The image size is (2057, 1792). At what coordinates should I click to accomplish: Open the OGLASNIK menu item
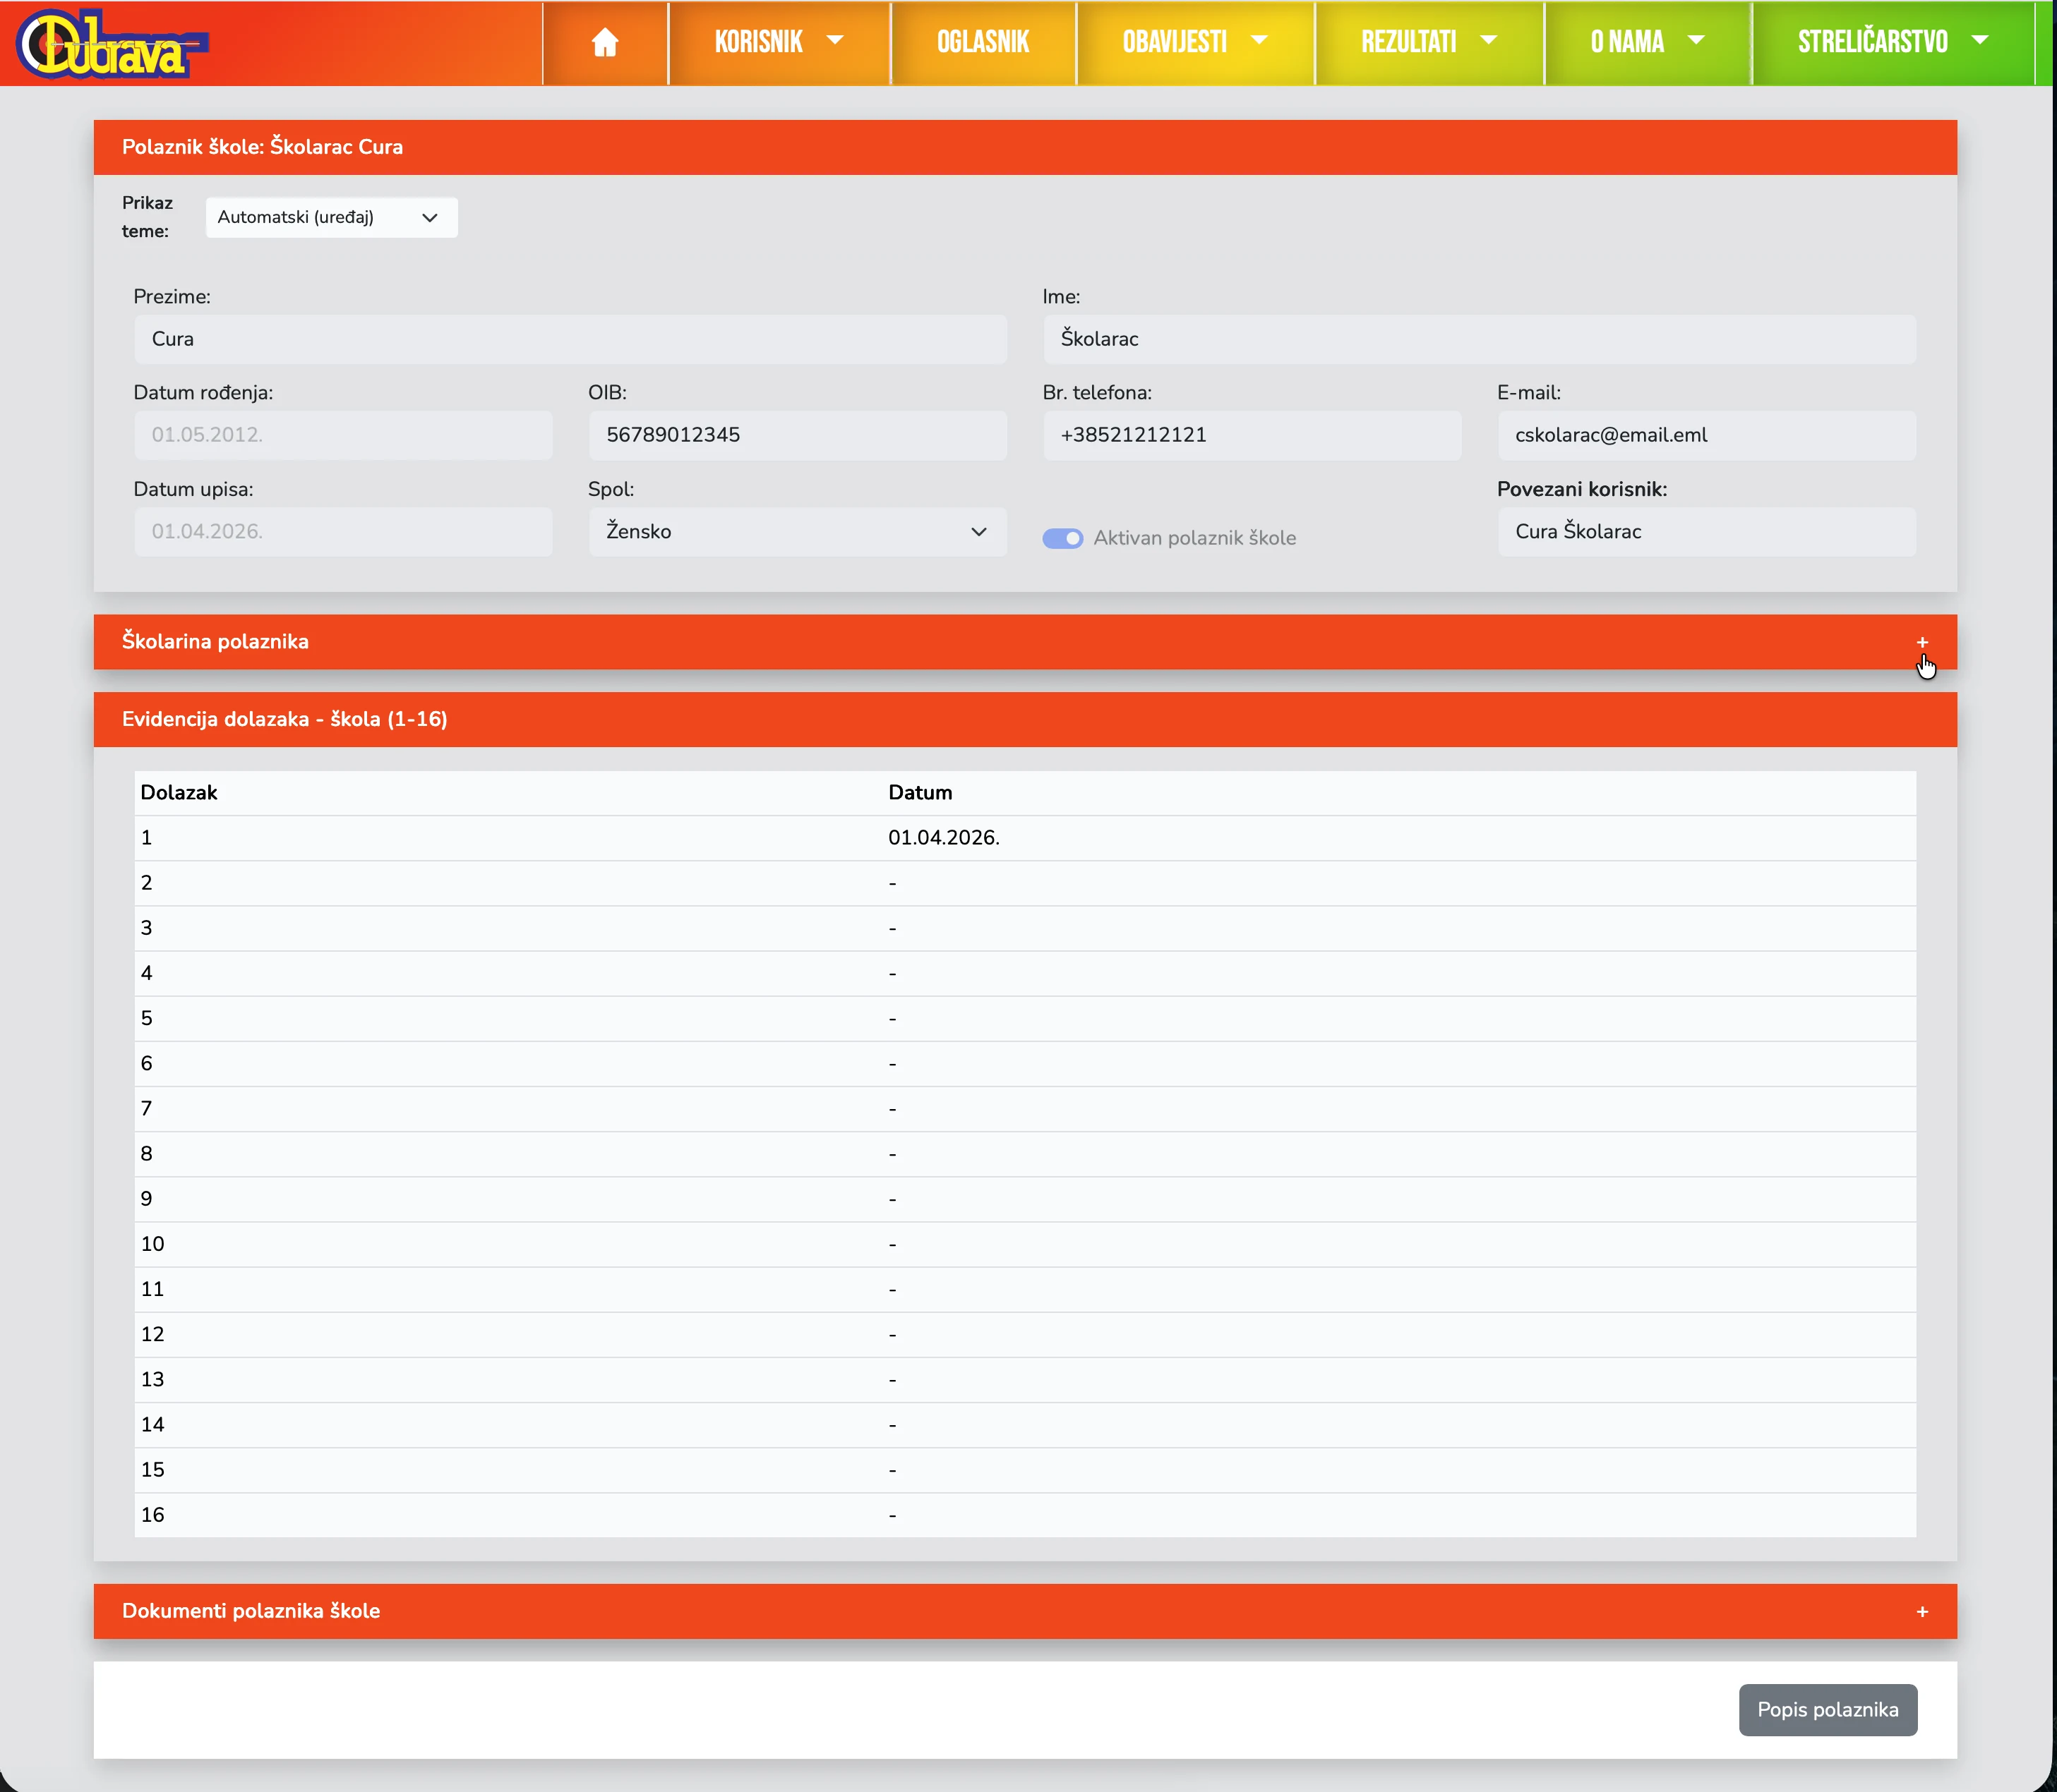pos(981,42)
